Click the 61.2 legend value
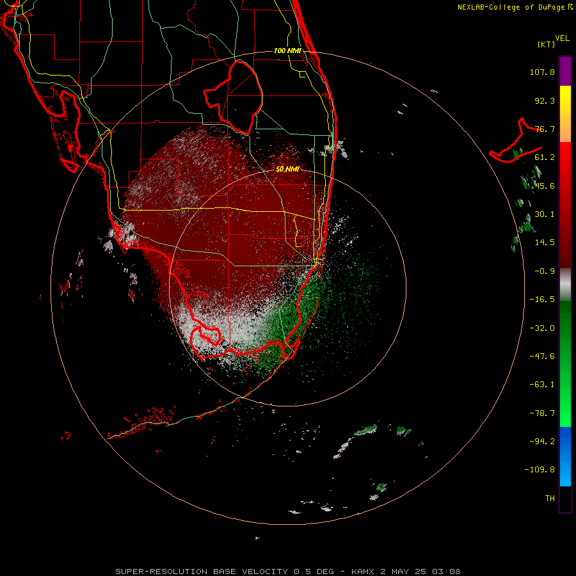This screenshot has width=576, height=576. [x=545, y=157]
